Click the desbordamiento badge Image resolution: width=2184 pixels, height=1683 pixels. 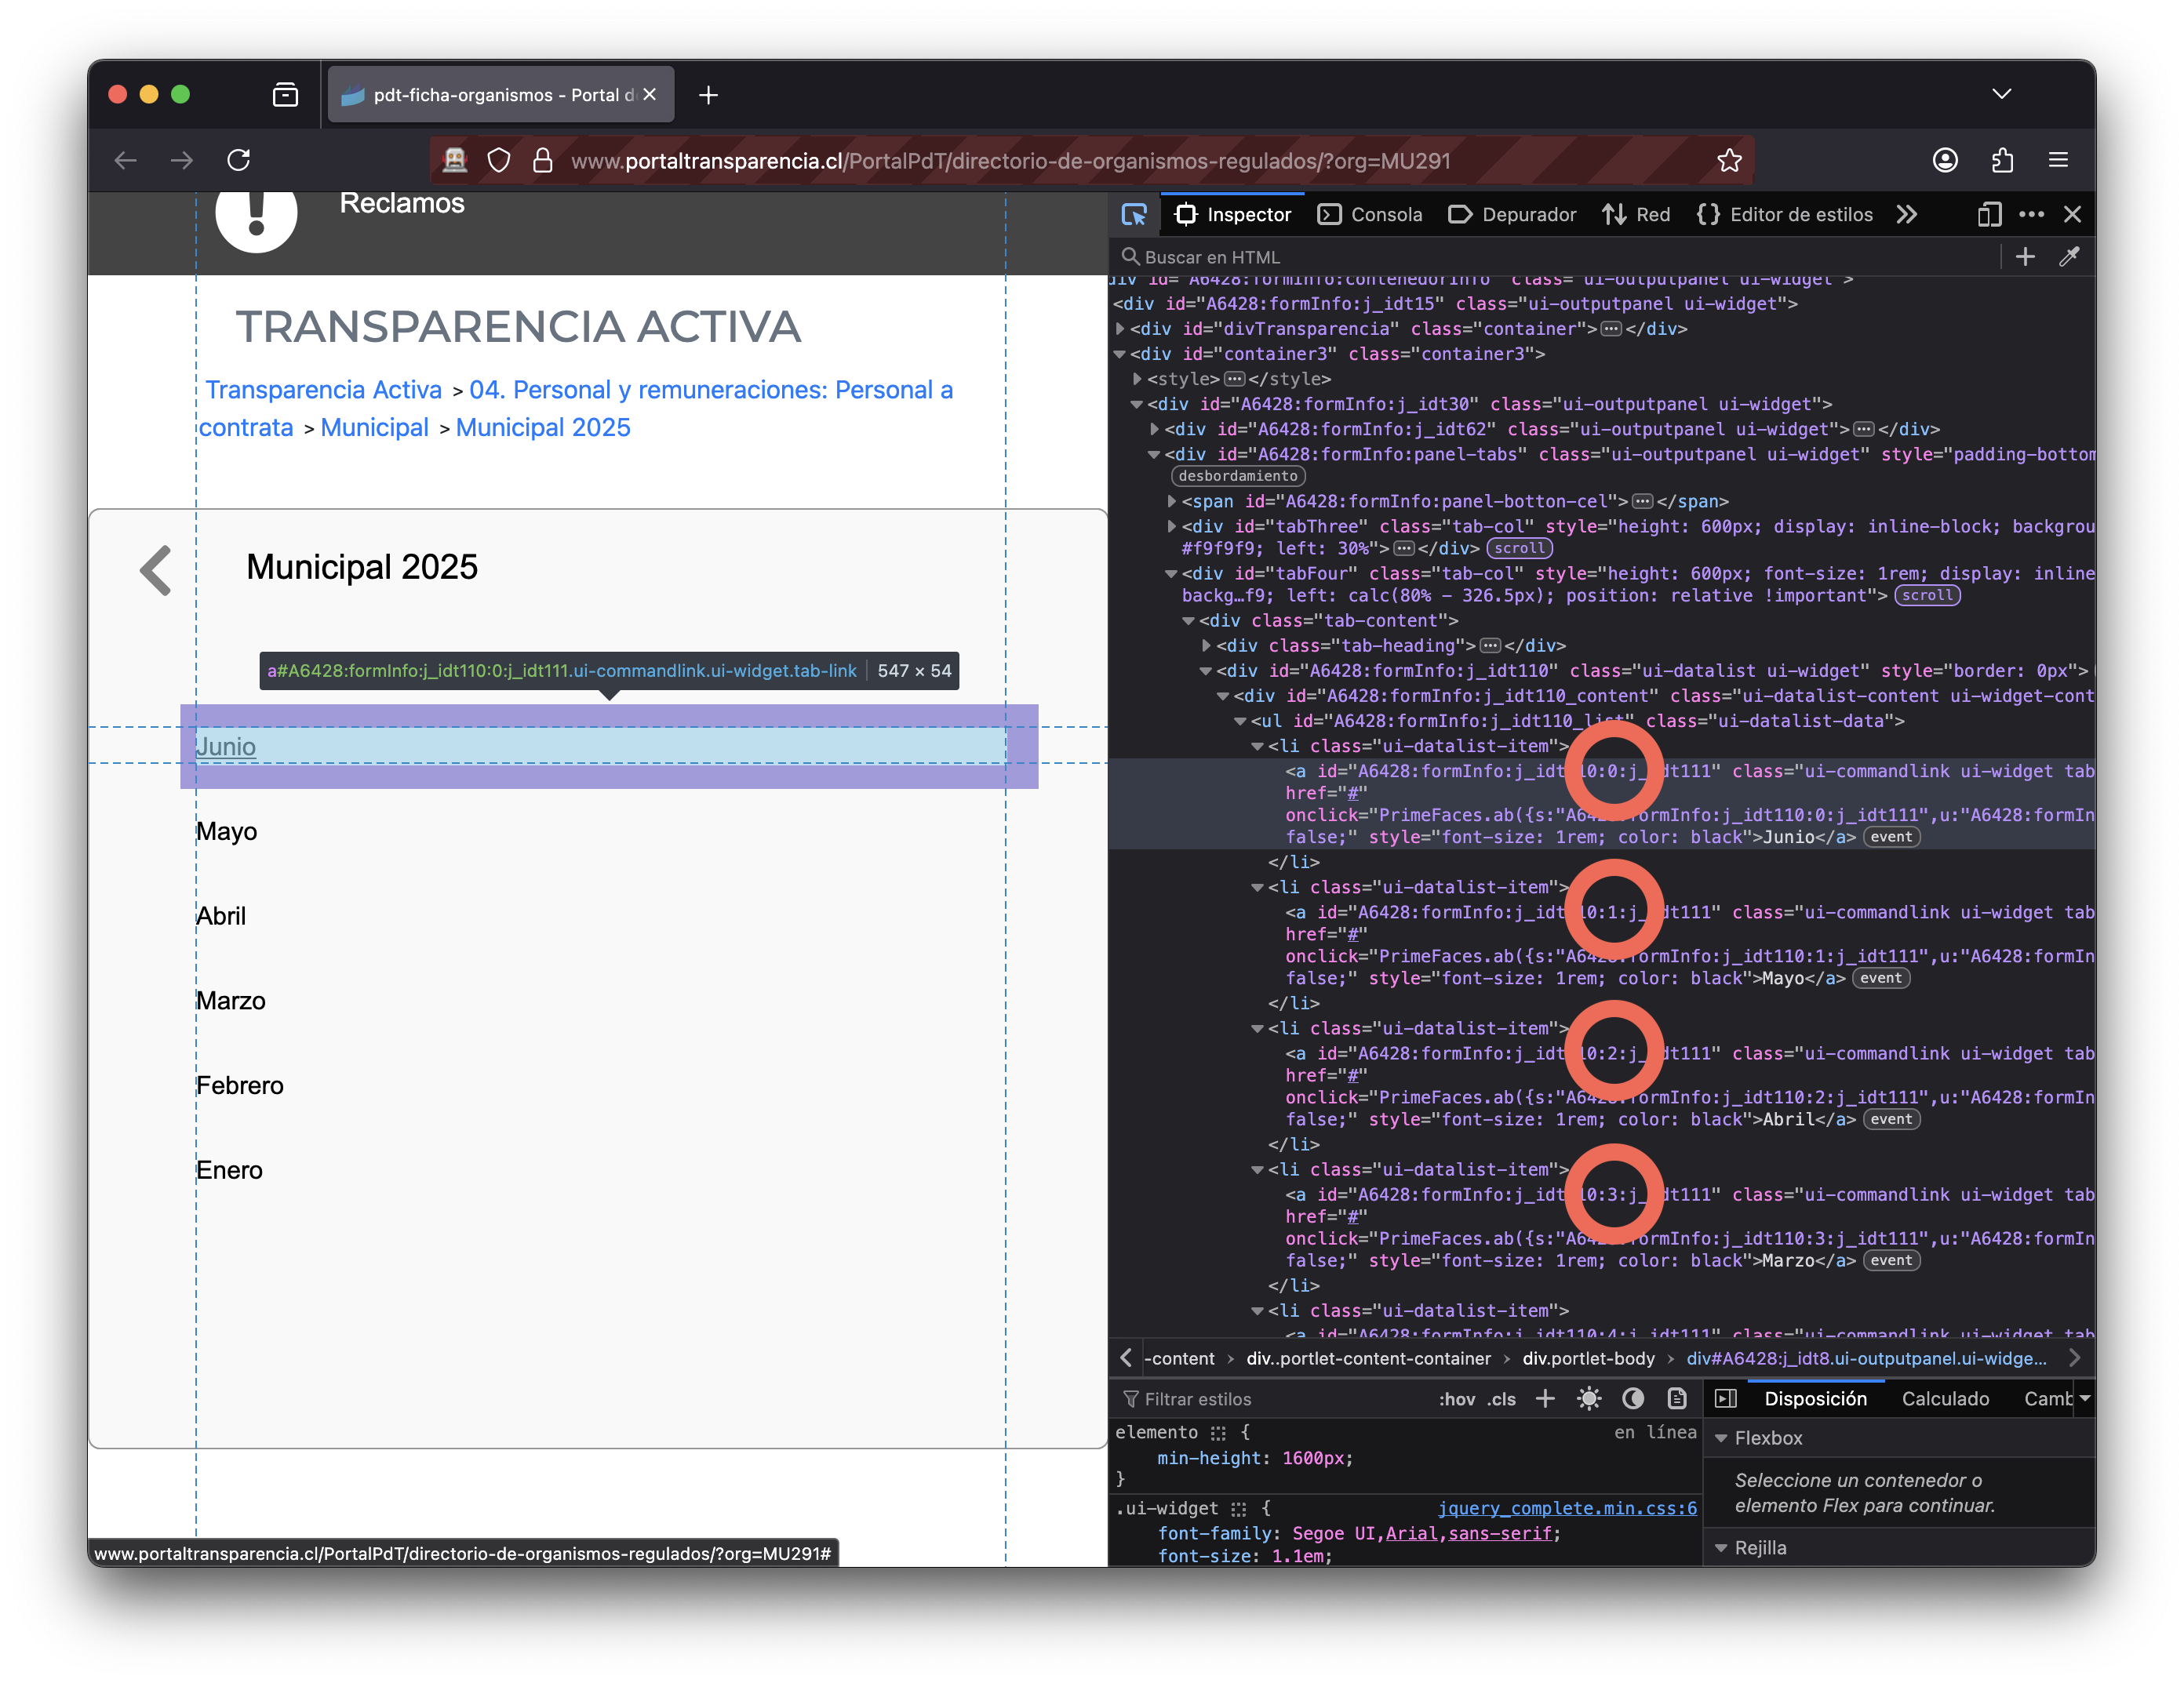[1238, 476]
